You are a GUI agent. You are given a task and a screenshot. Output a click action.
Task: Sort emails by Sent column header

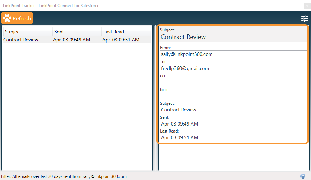[x=77, y=32]
